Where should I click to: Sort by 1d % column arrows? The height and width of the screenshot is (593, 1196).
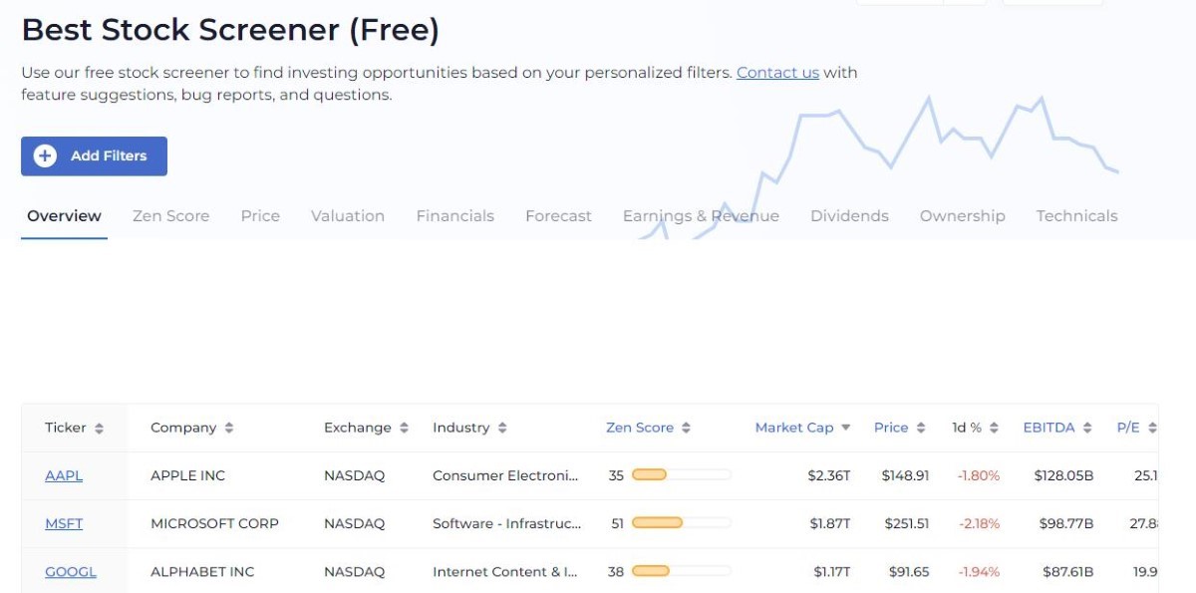point(995,428)
